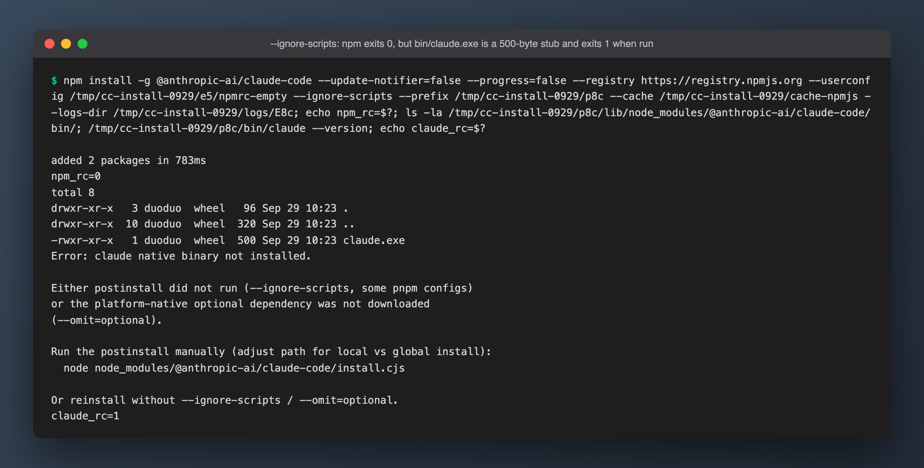This screenshot has height=468, width=924.
Task: Click 'Error: claude native binary not installed.' line
Action: coord(181,256)
